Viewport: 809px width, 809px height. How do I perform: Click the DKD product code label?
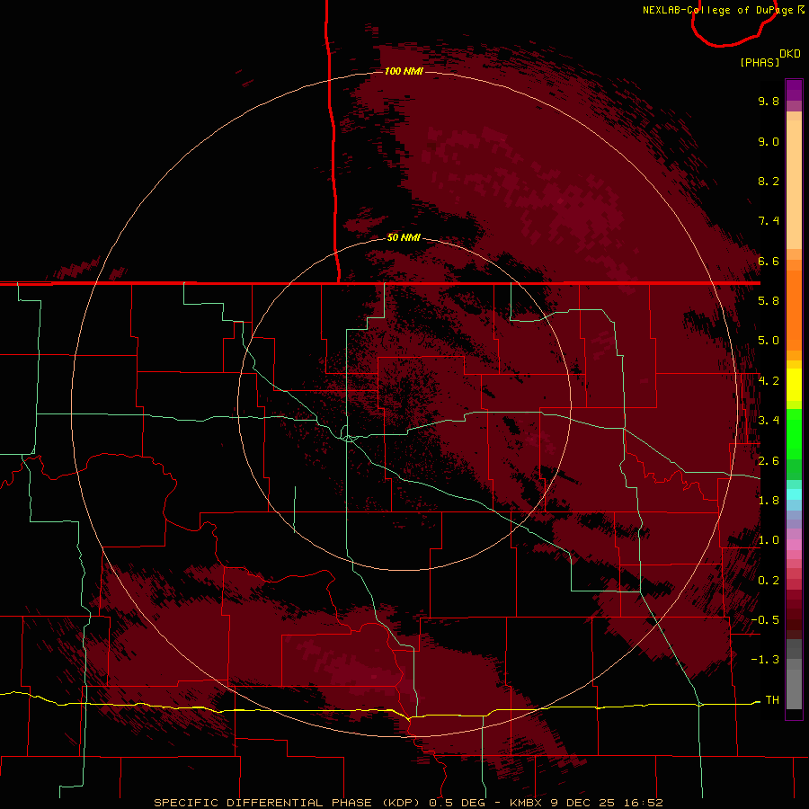pos(790,54)
